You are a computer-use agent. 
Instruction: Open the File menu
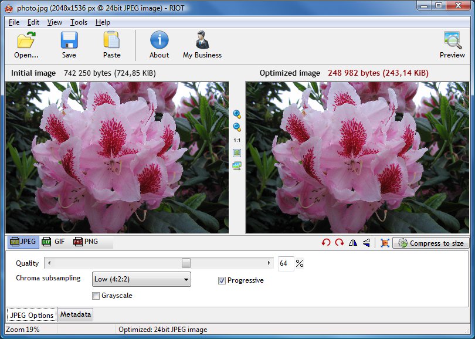[14, 22]
